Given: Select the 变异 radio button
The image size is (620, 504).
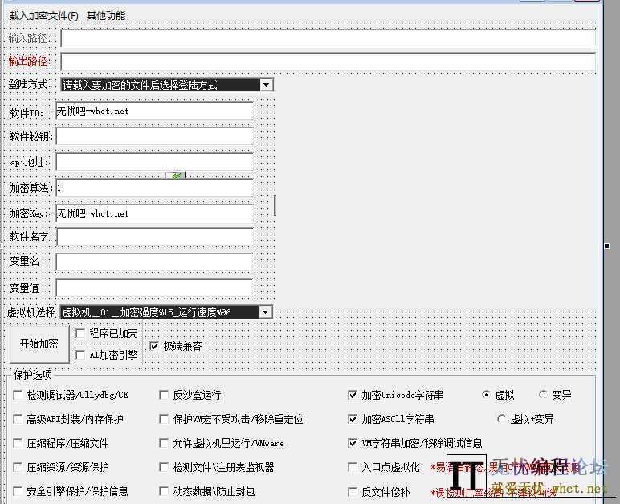Looking at the screenshot, I should (x=544, y=395).
